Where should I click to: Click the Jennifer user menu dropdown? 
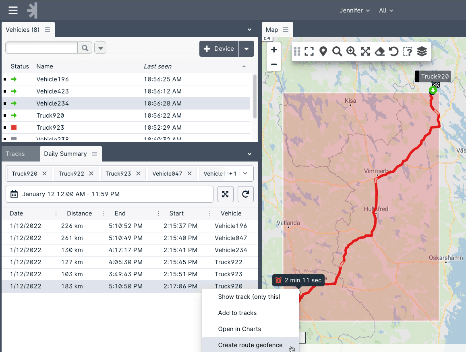(354, 10)
